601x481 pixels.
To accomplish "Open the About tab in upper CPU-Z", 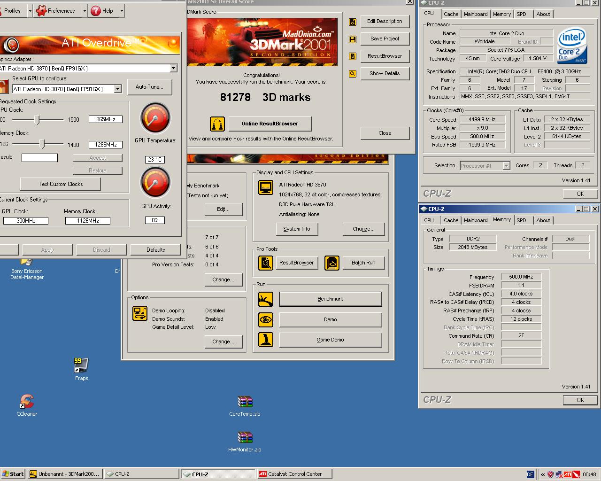I will 543,15.
